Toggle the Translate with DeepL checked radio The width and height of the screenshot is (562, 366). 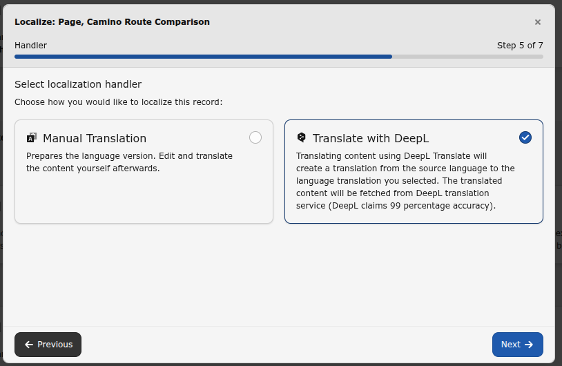coord(525,137)
